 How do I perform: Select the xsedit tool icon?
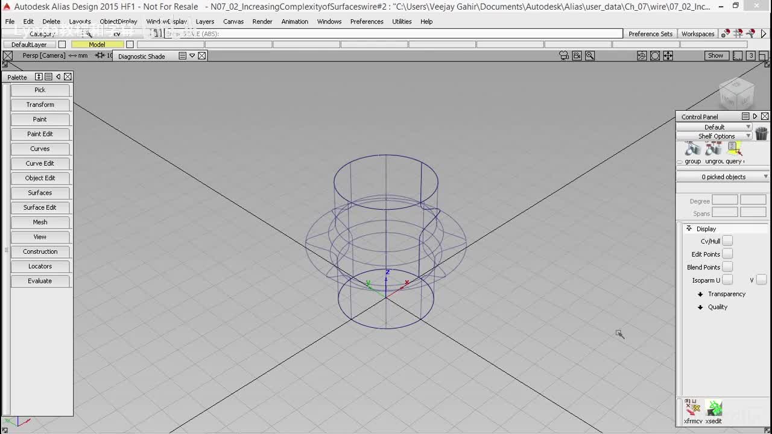[714, 408]
